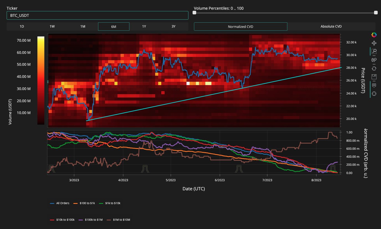Click the Ticker input field
The width and height of the screenshot is (381, 229).
coord(98,15)
